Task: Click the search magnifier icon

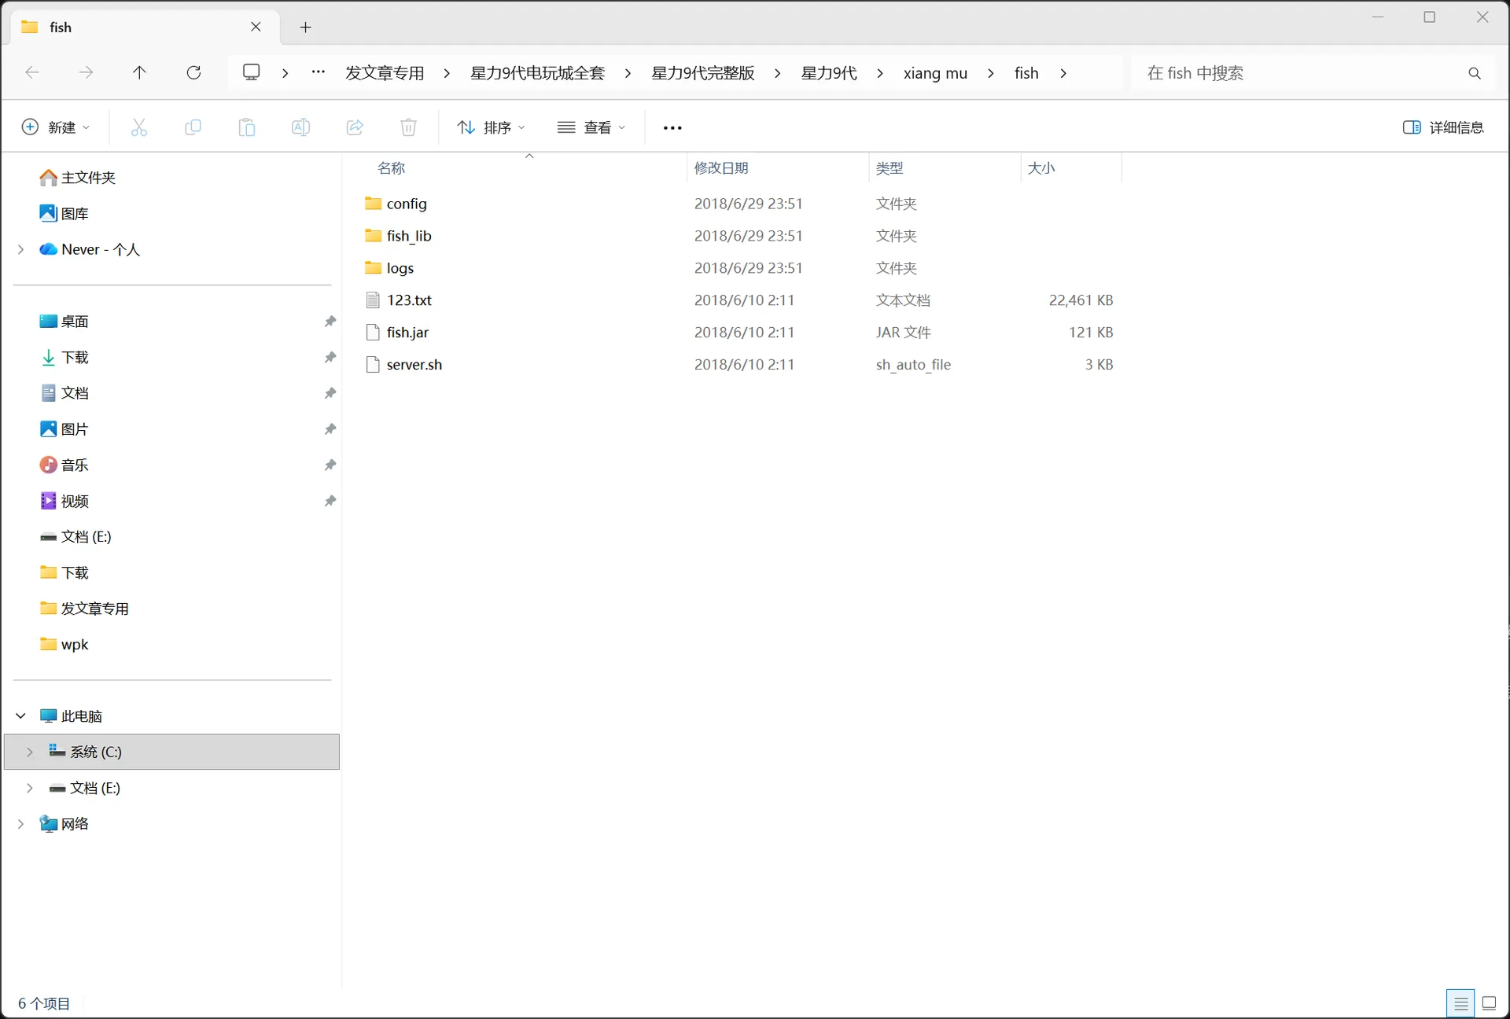Action: coord(1475,73)
